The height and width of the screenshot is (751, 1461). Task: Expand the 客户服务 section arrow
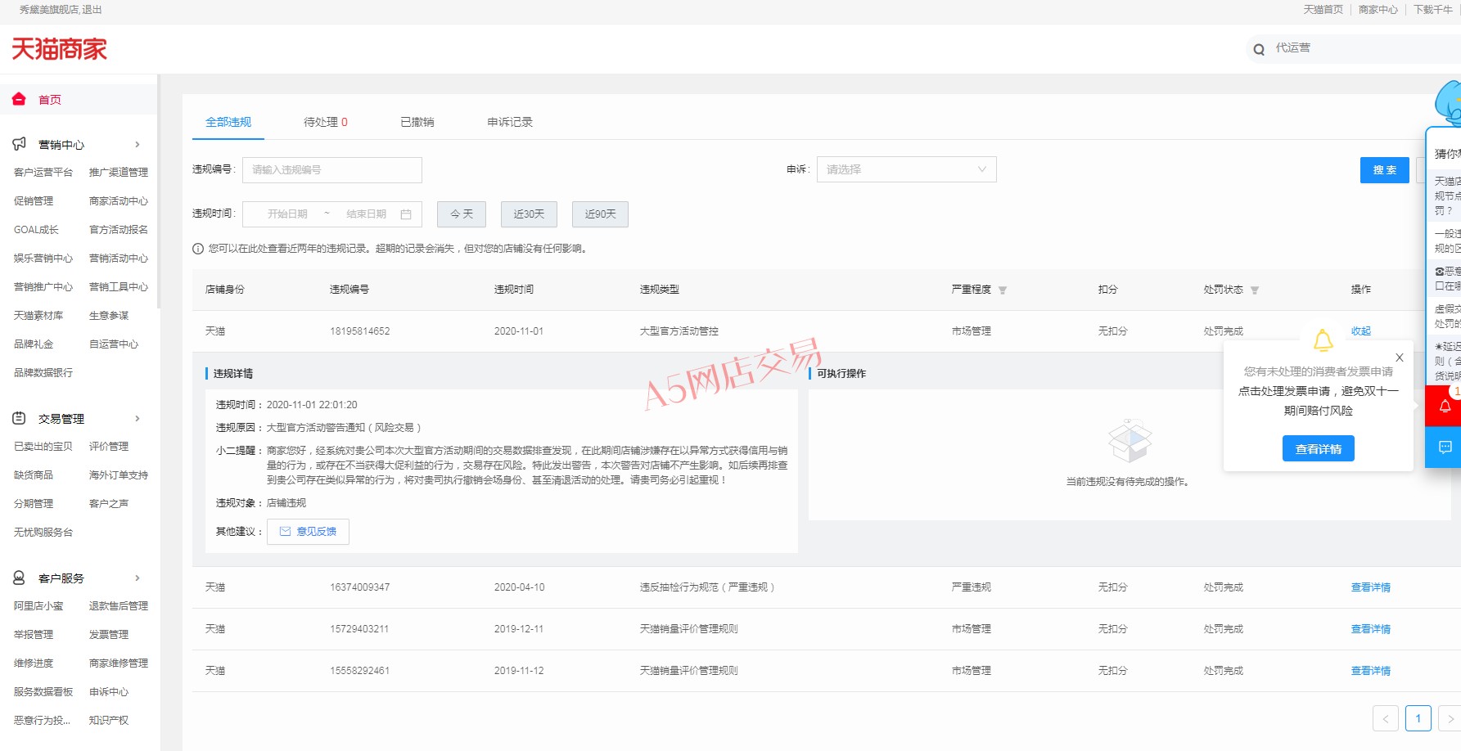tap(137, 578)
